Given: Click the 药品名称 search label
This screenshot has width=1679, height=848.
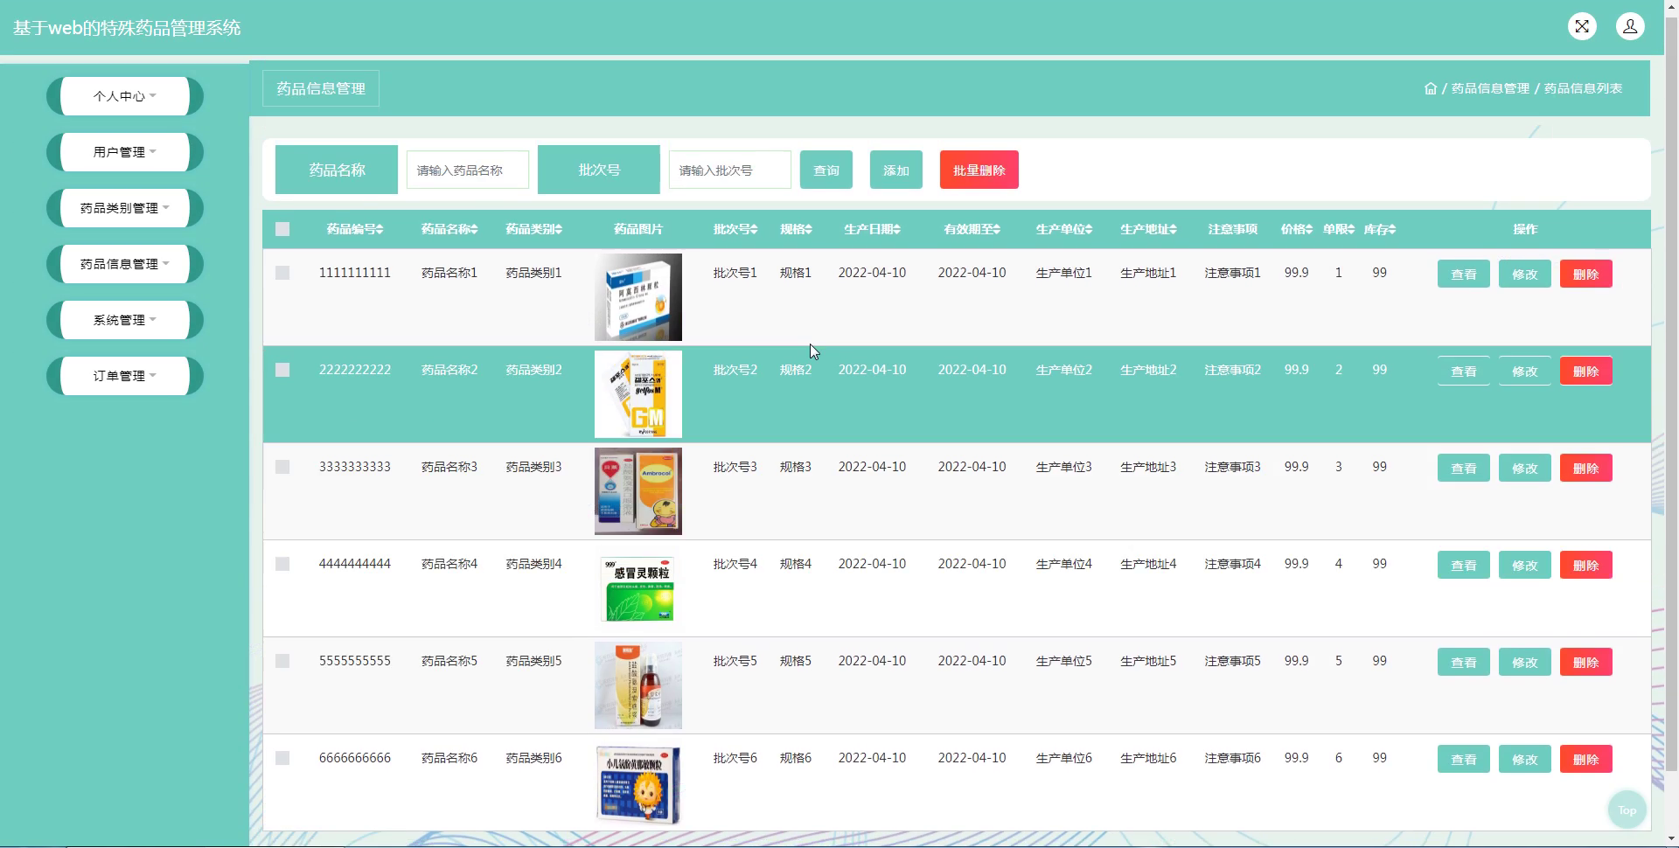Looking at the screenshot, I should 337,170.
